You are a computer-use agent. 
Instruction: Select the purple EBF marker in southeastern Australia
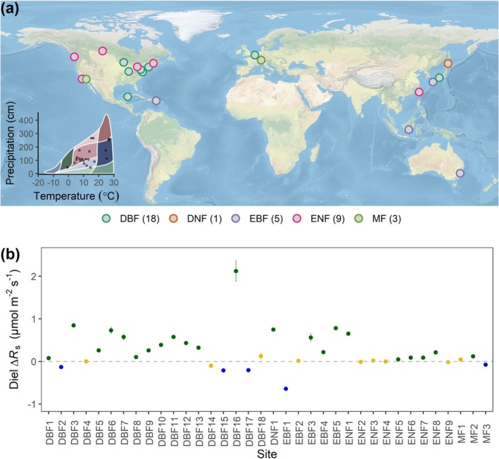[x=460, y=173]
